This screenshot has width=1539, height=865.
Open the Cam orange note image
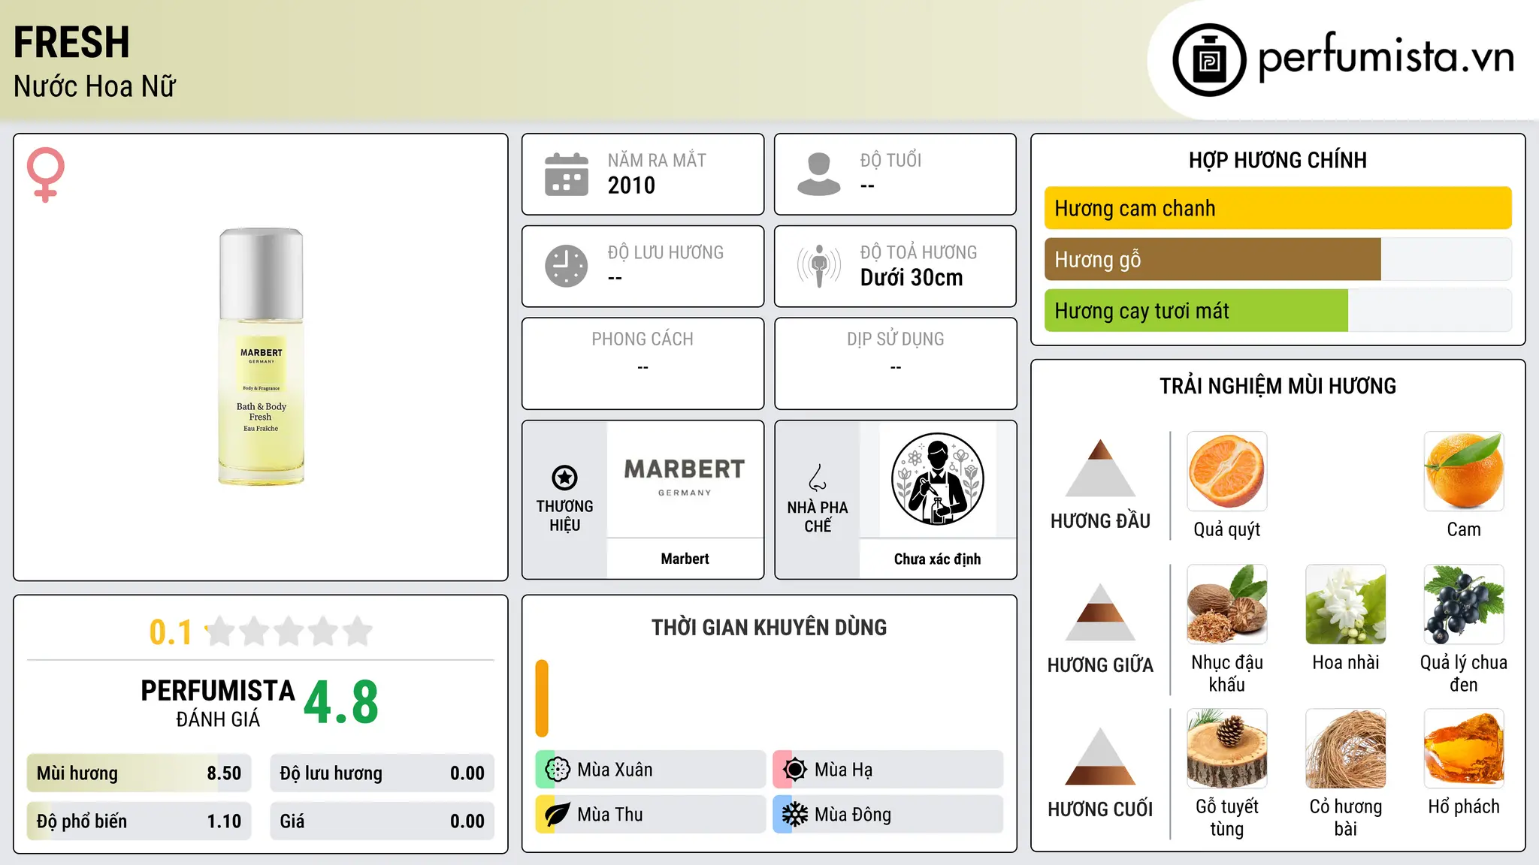(x=1464, y=472)
